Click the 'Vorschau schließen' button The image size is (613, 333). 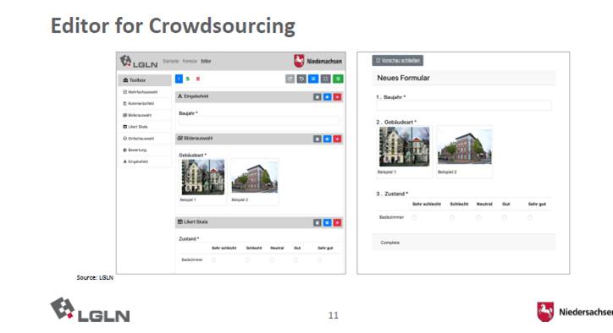[398, 61]
